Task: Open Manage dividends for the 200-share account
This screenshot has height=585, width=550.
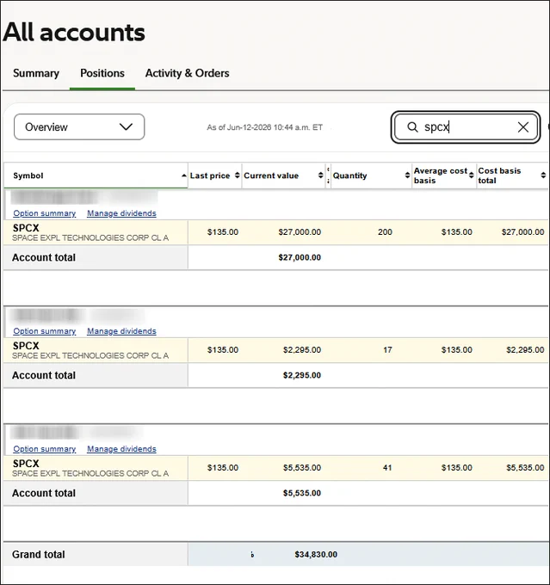Action: [121, 213]
